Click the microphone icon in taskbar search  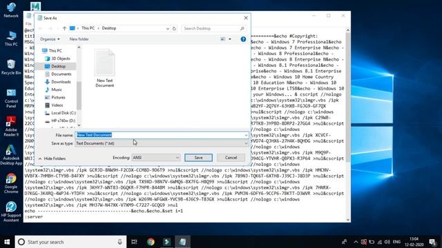coord(119,242)
